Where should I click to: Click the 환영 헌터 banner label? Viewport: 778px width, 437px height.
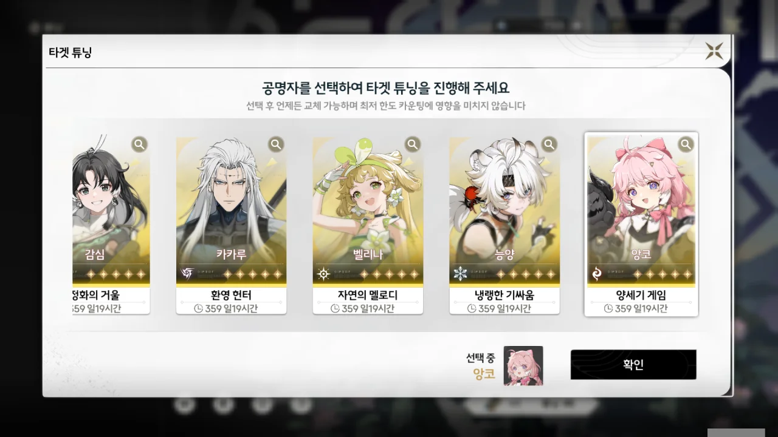click(231, 296)
